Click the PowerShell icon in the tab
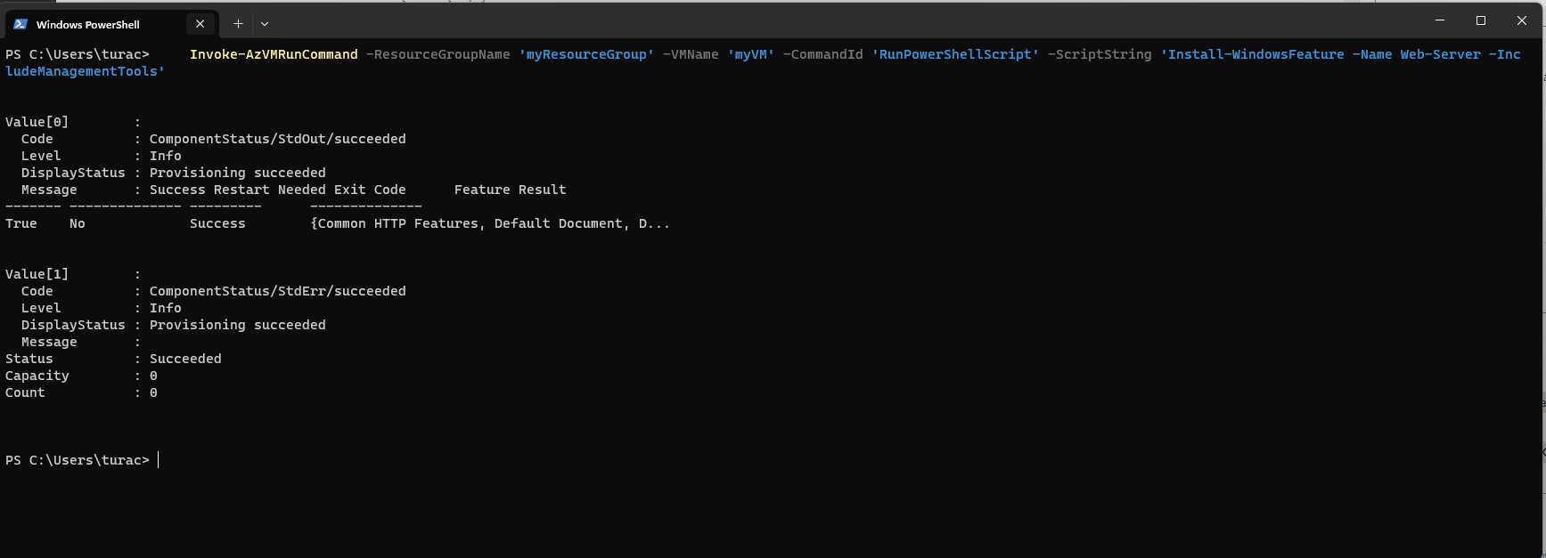The height and width of the screenshot is (558, 1546). pos(20,24)
